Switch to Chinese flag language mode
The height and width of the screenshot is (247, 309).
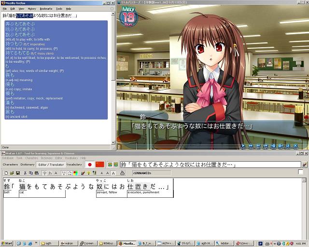(x=100, y=165)
